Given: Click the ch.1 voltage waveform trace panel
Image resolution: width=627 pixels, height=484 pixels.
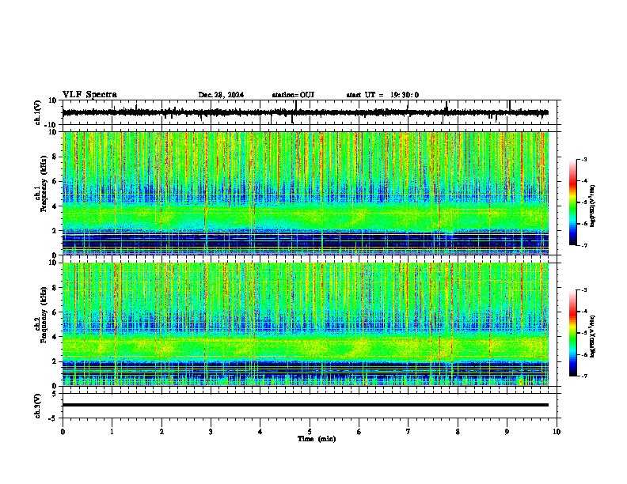Looking at the screenshot, I should point(311,112).
